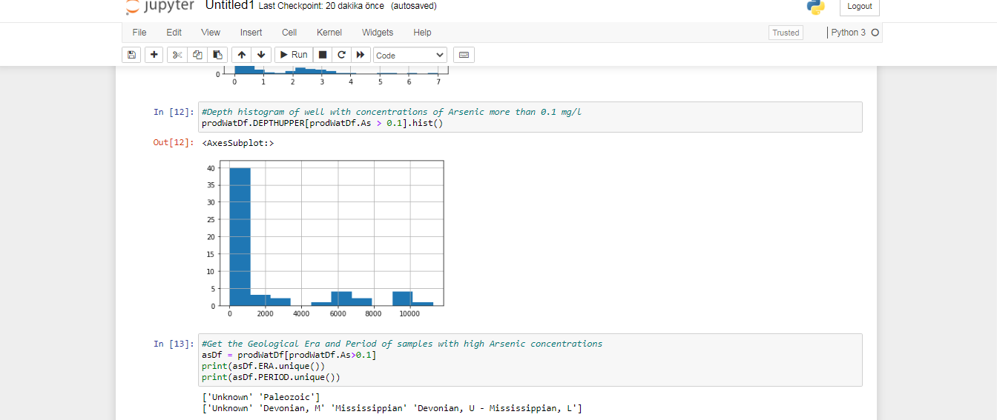Click the Jupyter logo
Screen dimensions: 997x420
point(160,6)
